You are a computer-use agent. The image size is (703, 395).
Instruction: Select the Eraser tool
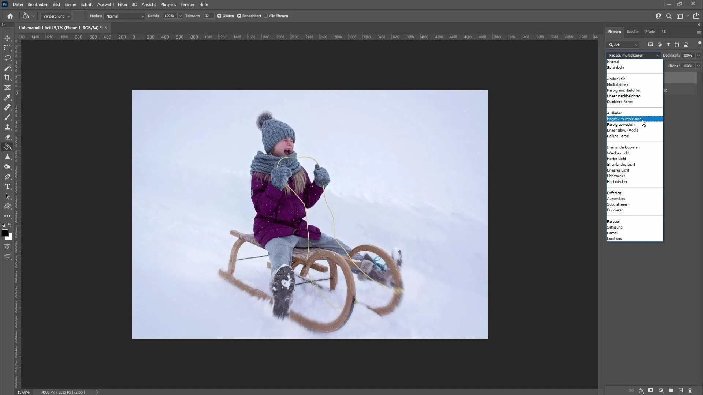(8, 137)
